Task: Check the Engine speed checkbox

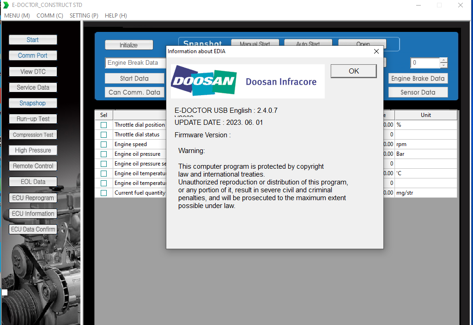Action: (x=104, y=144)
